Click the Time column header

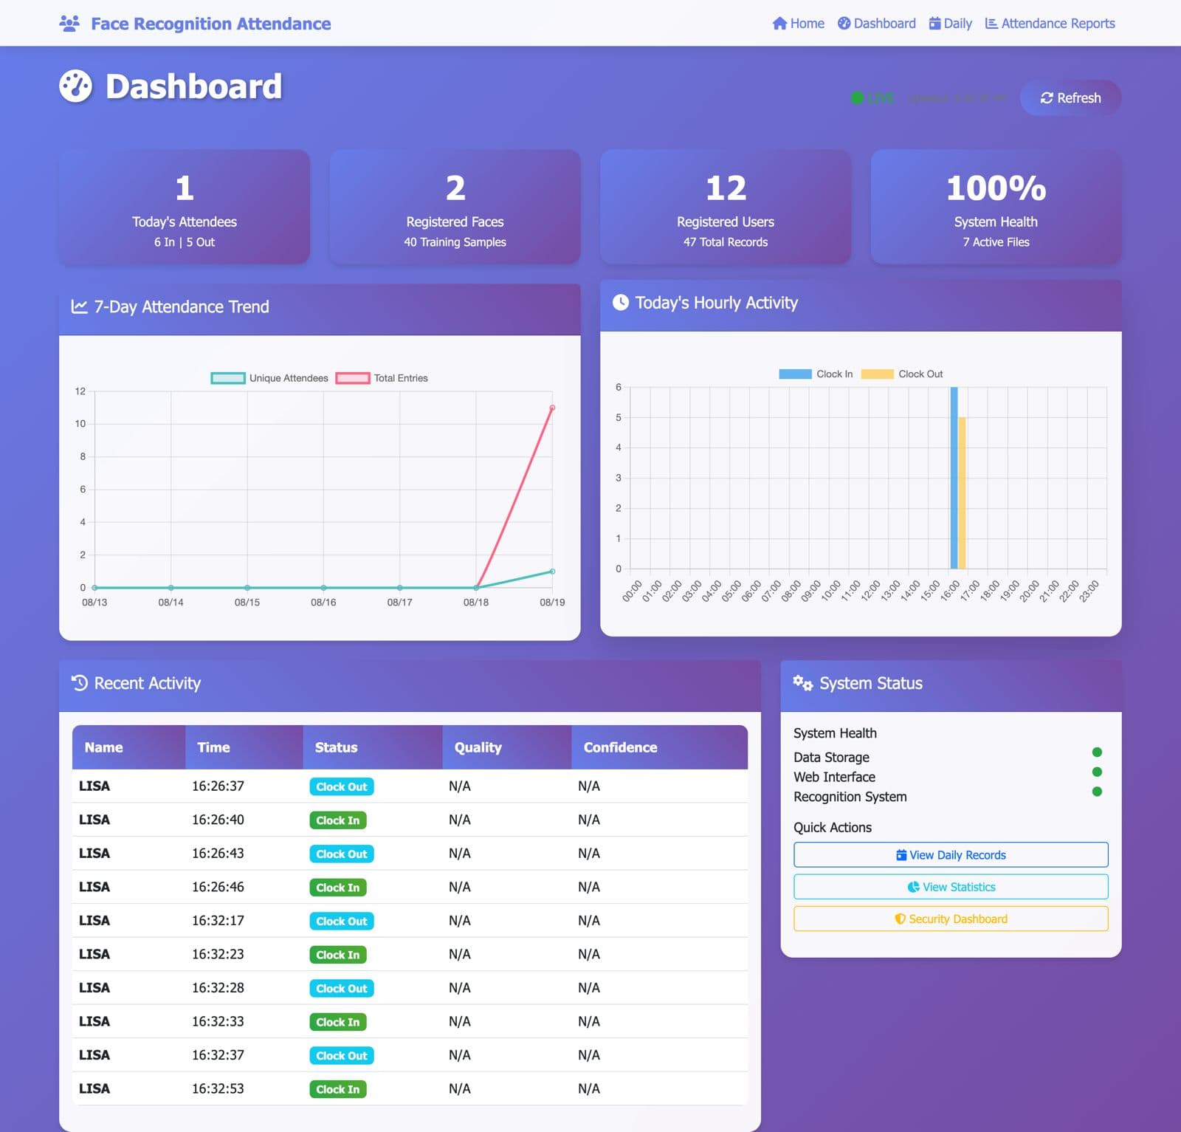pyautogui.click(x=244, y=747)
